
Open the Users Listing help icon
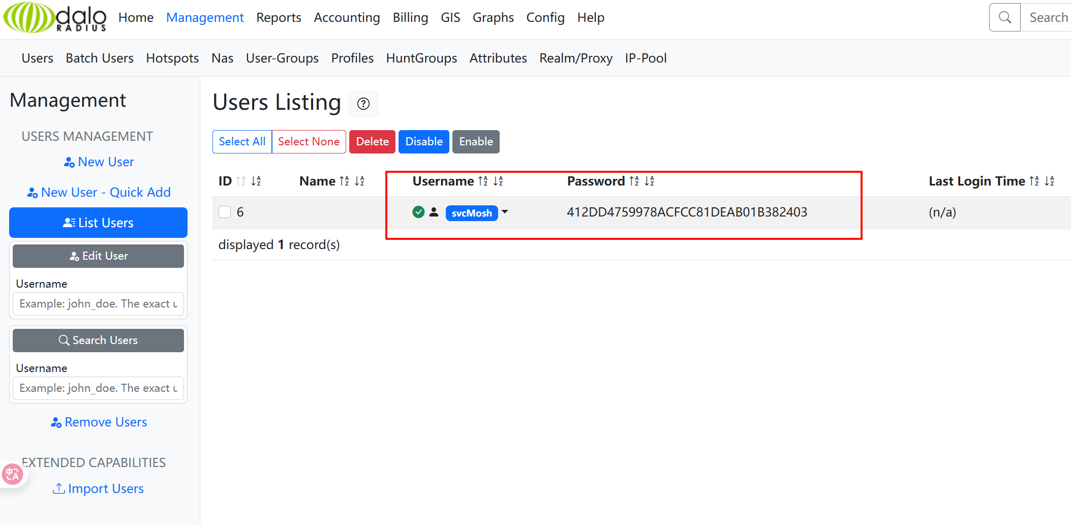(363, 104)
